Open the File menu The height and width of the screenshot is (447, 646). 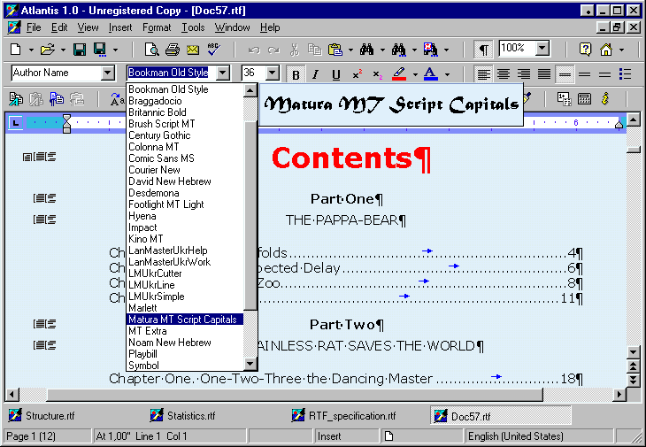point(34,27)
